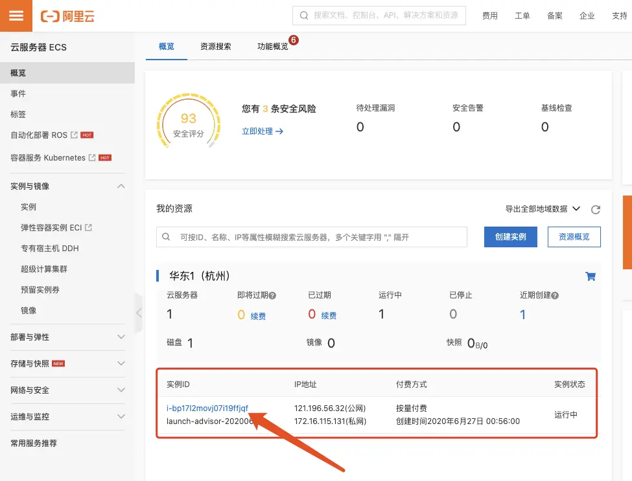
Task: Click the private IP 172.16.115.131(私网)
Action: point(330,421)
